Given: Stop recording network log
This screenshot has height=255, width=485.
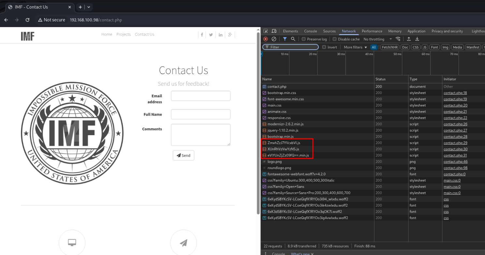Looking at the screenshot, I should tap(266, 39).
